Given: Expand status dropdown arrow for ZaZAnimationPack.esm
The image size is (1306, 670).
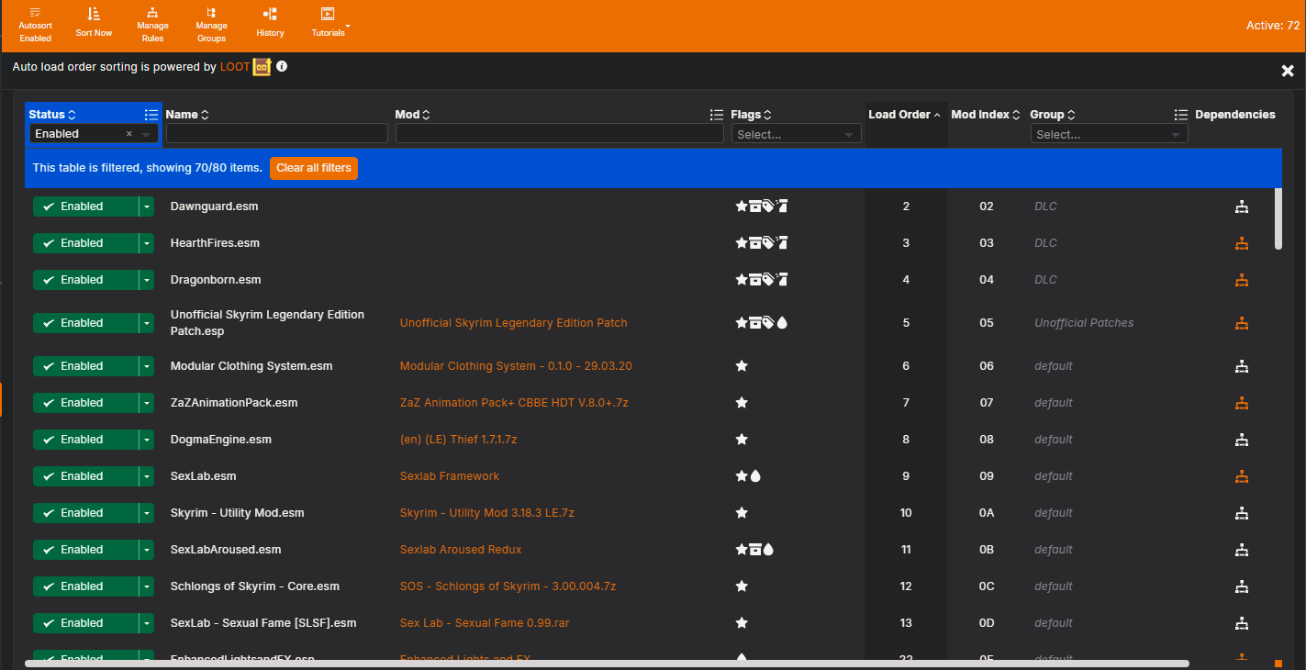Looking at the screenshot, I should point(146,403).
